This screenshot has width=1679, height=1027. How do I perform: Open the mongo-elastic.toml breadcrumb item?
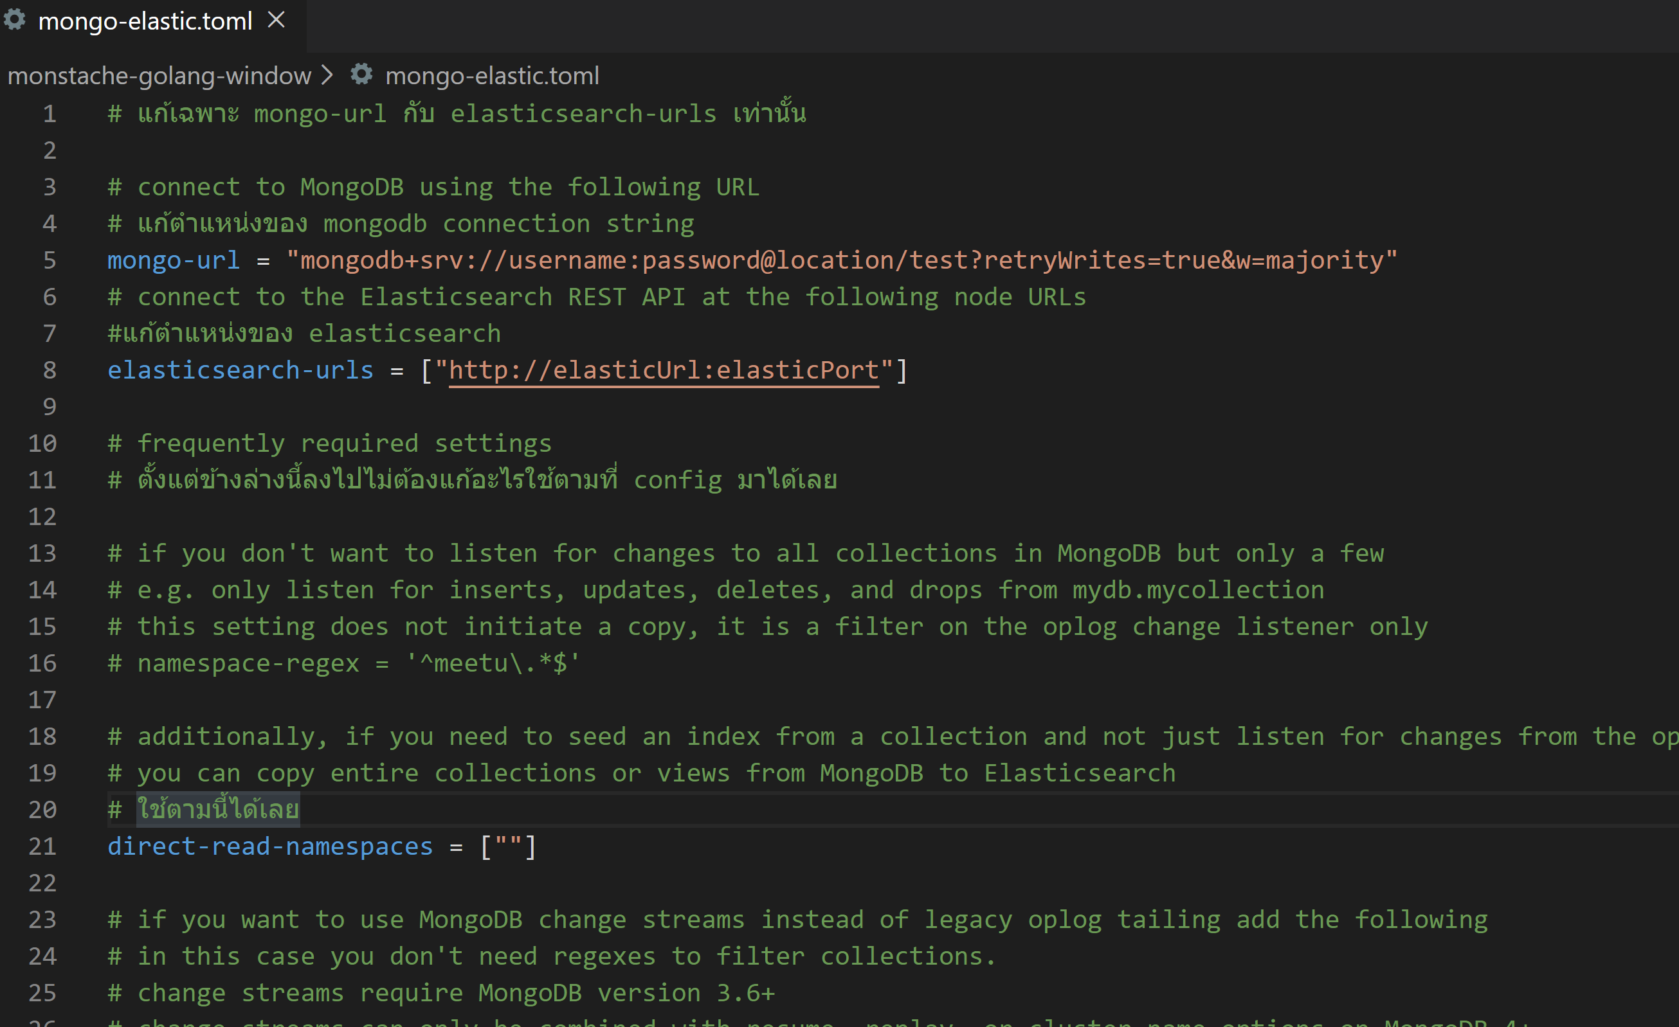pos(492,76)
